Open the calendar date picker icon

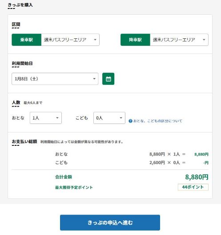108,79
